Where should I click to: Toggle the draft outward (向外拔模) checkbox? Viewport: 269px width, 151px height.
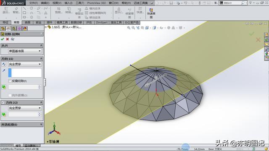tap(10, 95)
